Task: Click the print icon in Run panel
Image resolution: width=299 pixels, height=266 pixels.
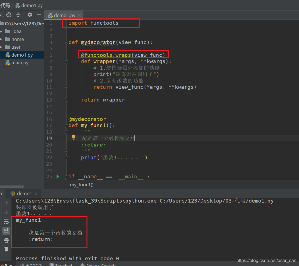Action: [x=6, y=240]
